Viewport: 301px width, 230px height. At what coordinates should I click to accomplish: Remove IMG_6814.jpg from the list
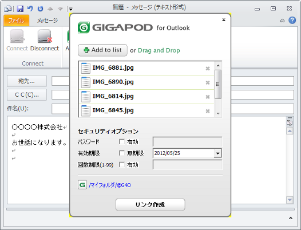click(x=208, y=97)
